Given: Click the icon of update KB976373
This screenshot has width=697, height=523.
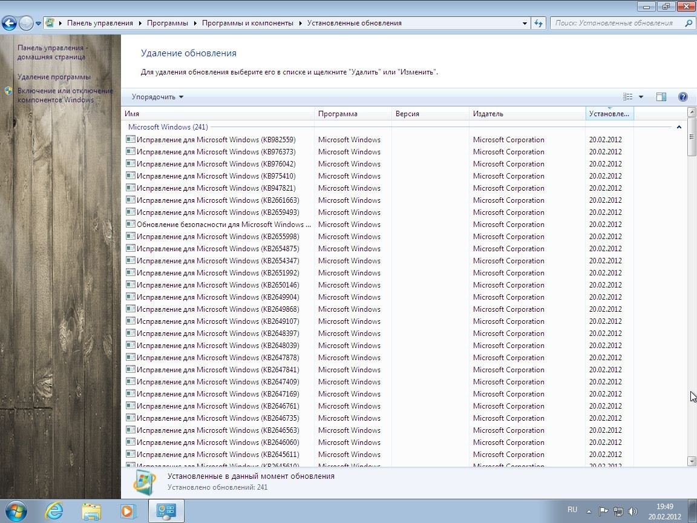Looking at the screenshot, I should coord(130,152).
